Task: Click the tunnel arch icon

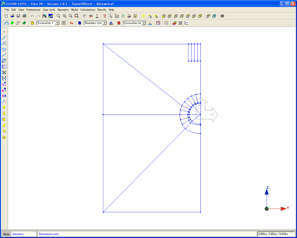Action: point(6,23)
